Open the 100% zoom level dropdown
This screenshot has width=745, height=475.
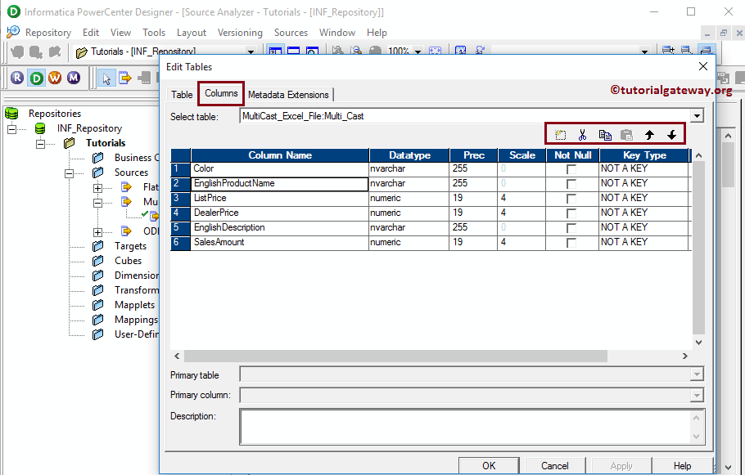(418, 51)
